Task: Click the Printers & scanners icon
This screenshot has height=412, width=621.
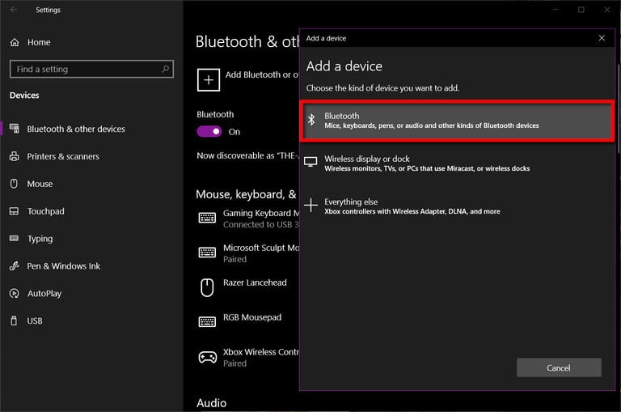Action: tap(14, 156)
